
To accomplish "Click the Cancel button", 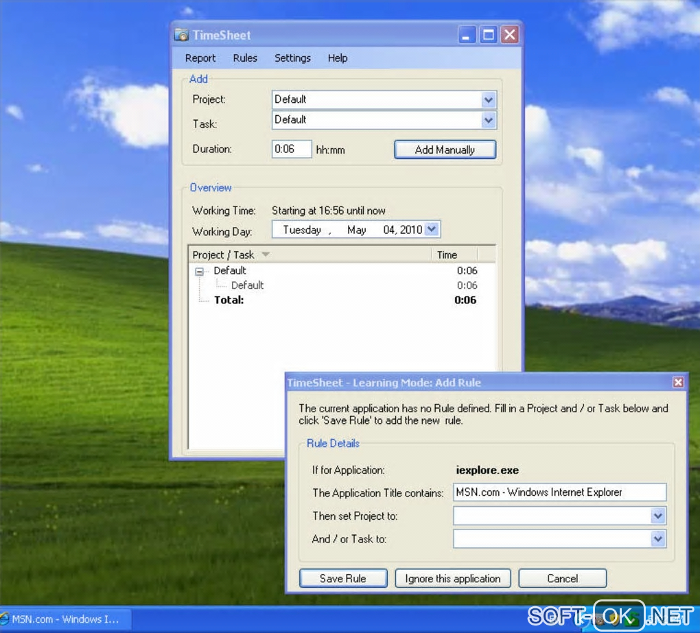I will [x=563, y=579].
